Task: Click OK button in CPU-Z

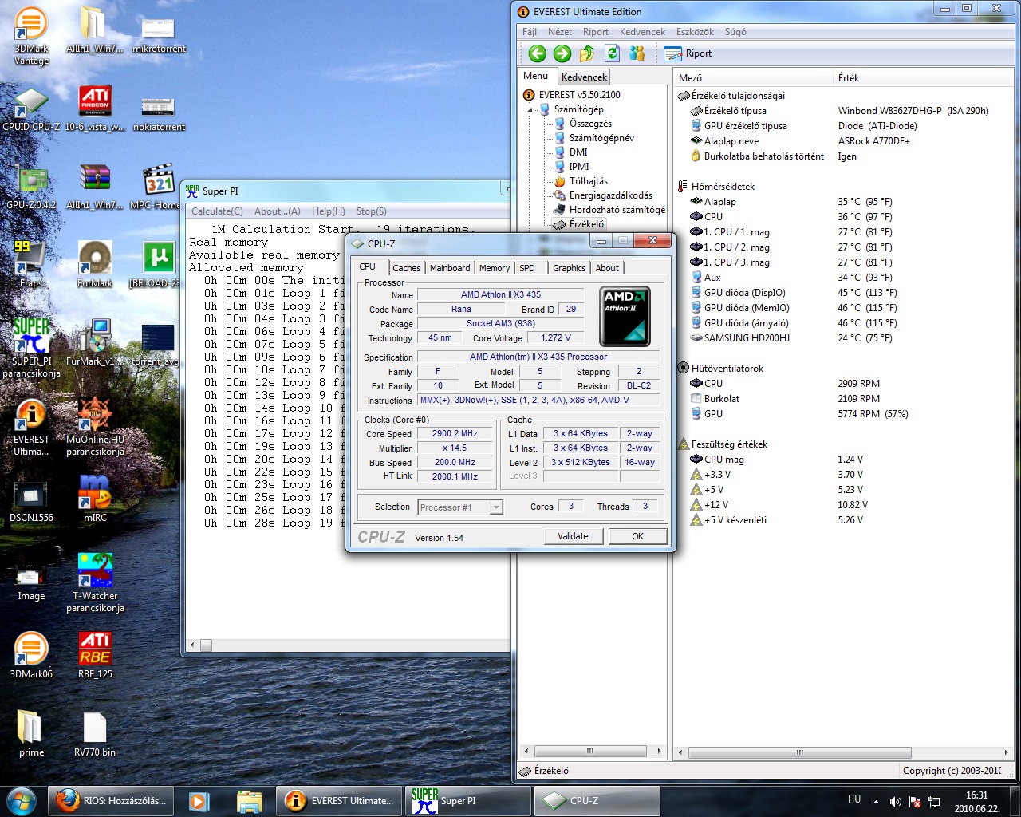Action: tap(637, 536)
